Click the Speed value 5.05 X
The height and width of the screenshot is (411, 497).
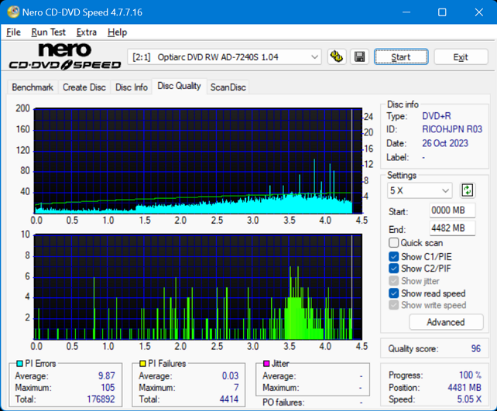(x=469, y=399)
